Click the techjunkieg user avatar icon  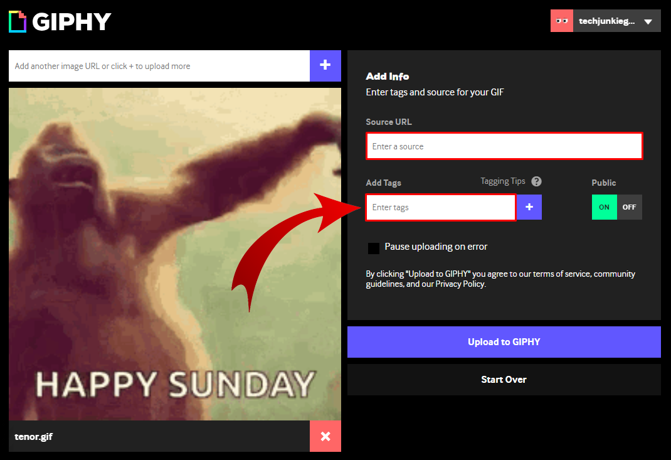[x=561, y=21]
